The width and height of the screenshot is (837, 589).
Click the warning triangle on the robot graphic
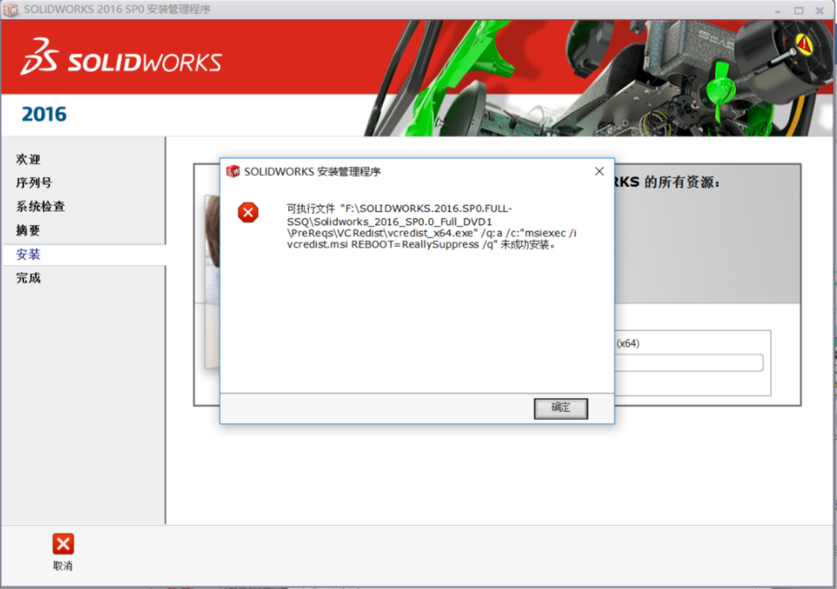pos(803,45)
